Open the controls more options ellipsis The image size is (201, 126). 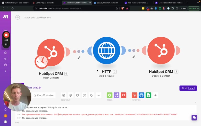pos(98,95)
